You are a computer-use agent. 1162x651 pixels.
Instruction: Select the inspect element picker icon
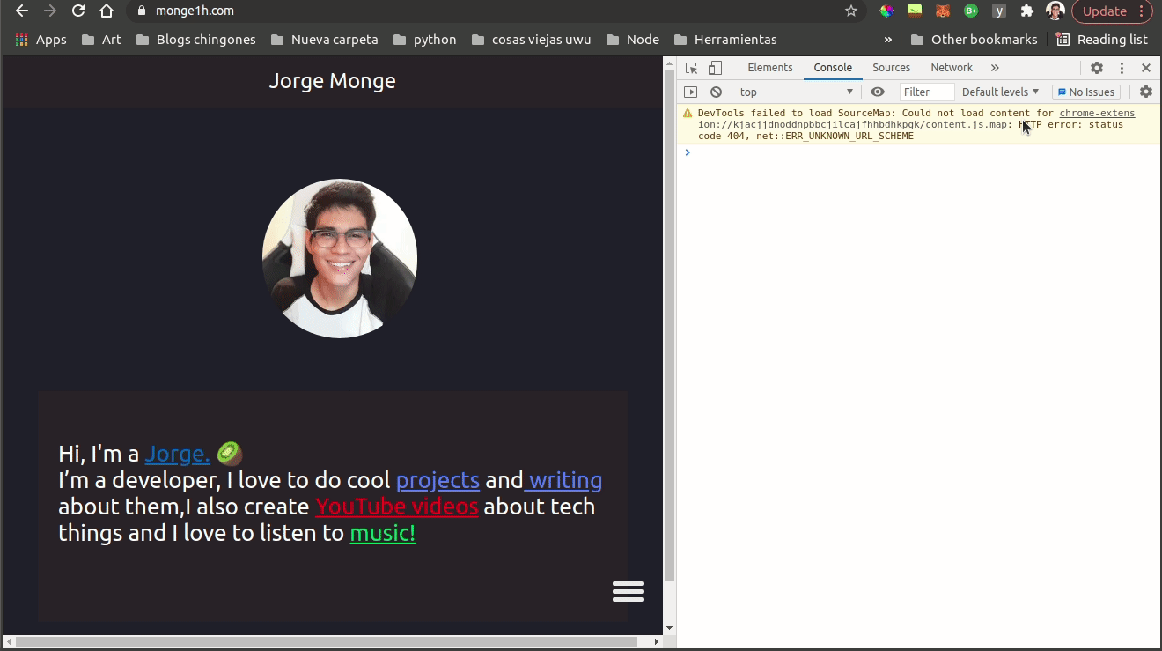pyautogui.click(x=692, y=68)
